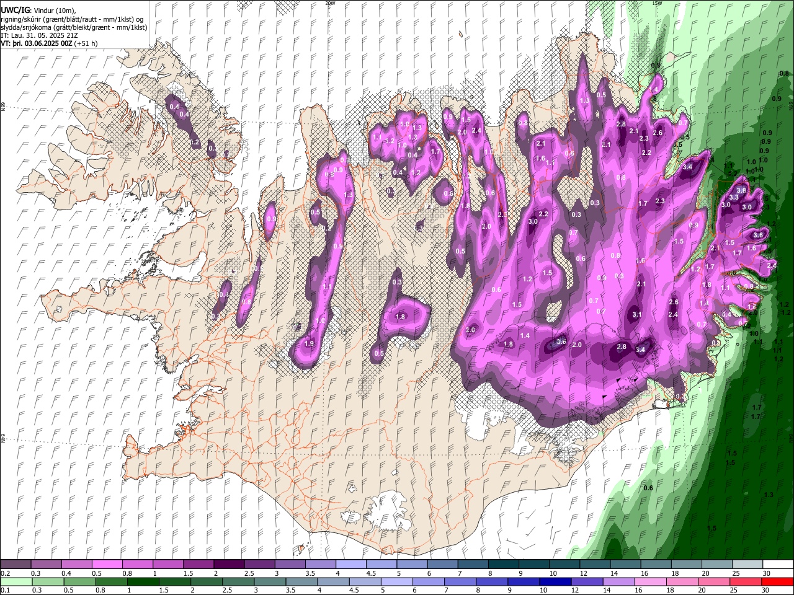Screen dimensions: 794x595
Task: Select the '1.9' snowfall value on the map
Action: [309, 343]
